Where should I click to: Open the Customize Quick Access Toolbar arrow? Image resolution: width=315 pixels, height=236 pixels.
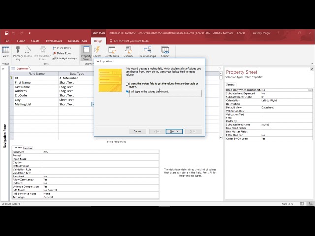30,33
